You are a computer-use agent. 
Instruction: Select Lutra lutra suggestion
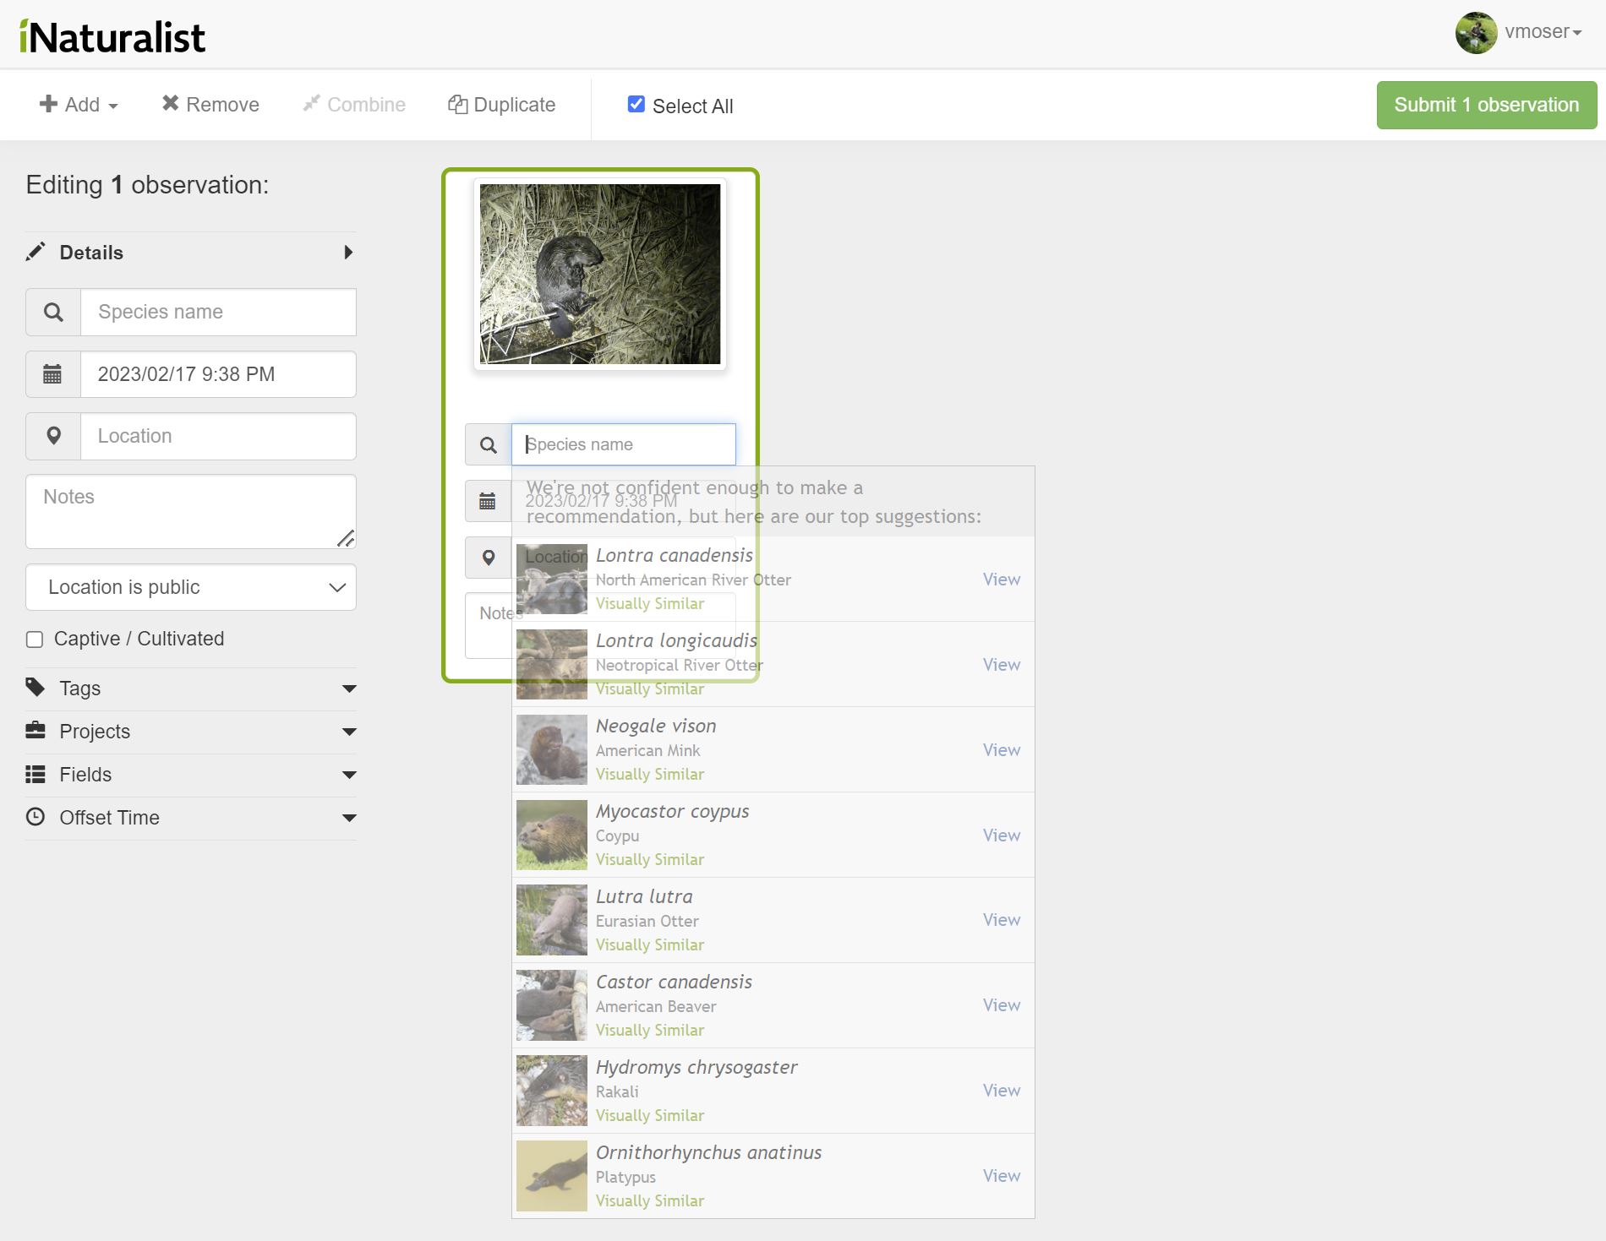click(773, 921)
